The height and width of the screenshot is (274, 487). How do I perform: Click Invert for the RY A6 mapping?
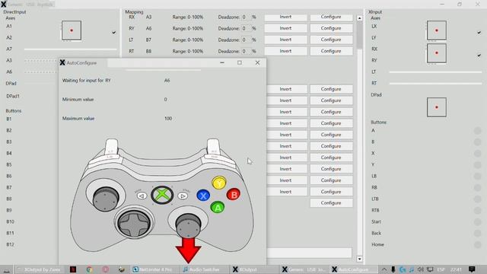point(285,28)
